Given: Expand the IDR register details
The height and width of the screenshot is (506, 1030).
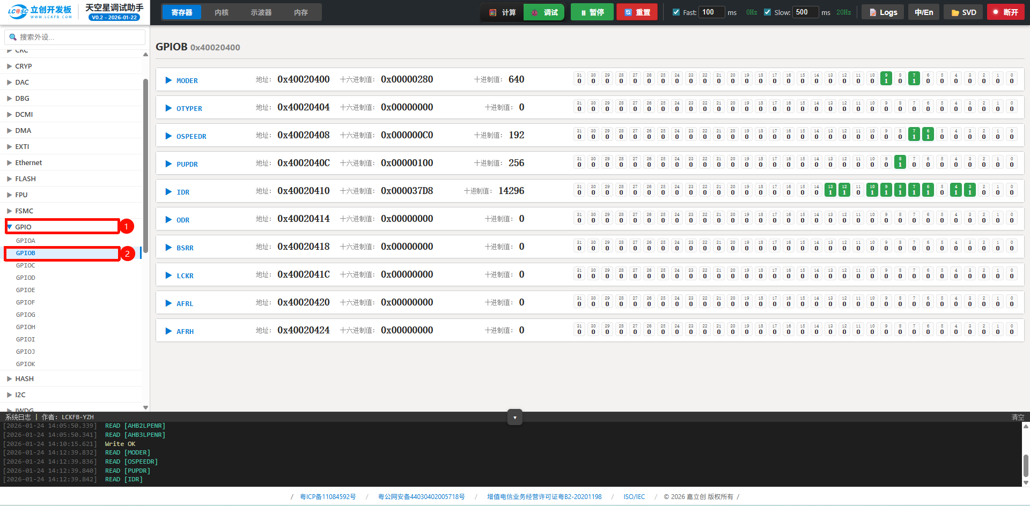Looking at the screenshot, I should click(x=168, y=192).
